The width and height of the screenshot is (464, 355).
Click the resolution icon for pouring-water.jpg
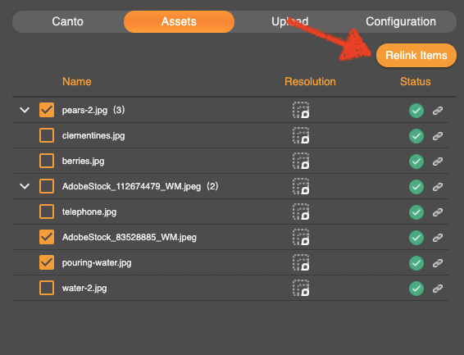point(301,262)
